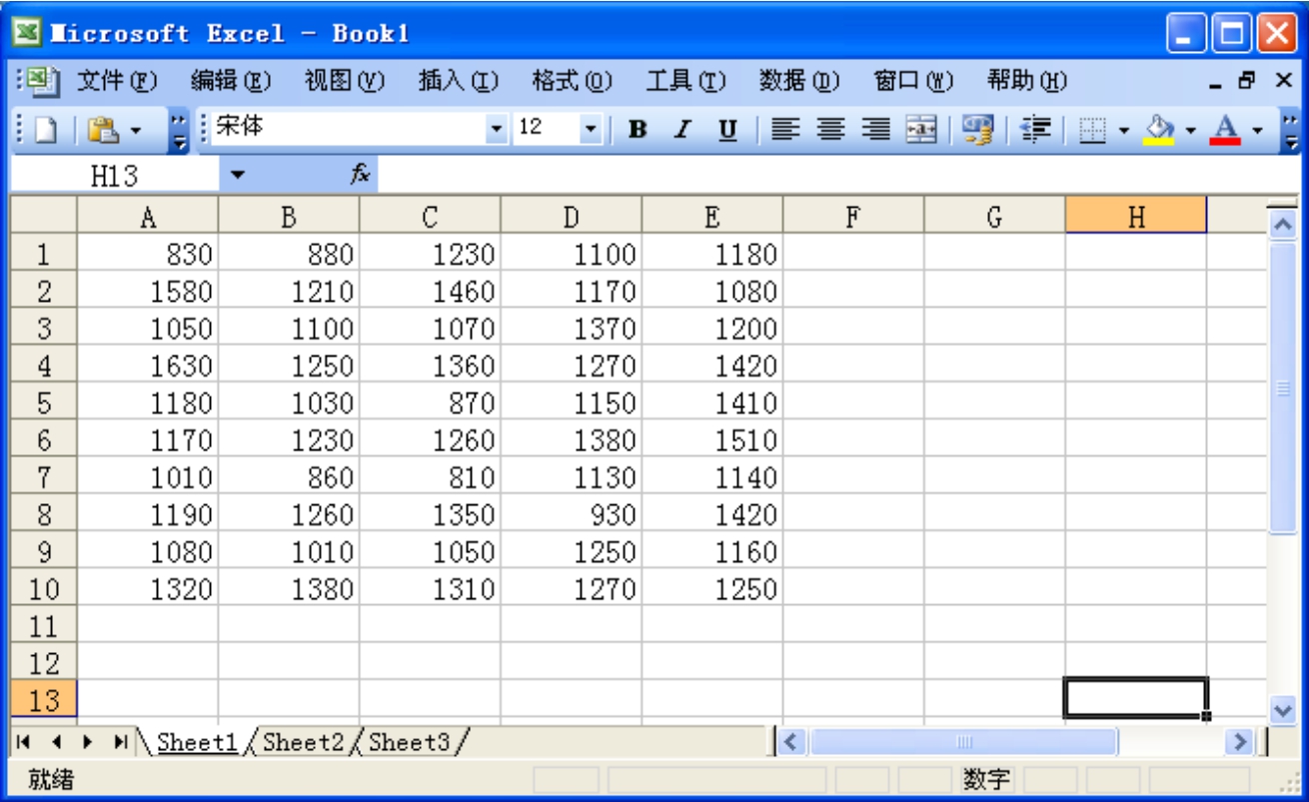Image resolution: width=1309 pixels, height=802 pixels.
Task: Toggle underline formatting
Action: coord(728,130)
